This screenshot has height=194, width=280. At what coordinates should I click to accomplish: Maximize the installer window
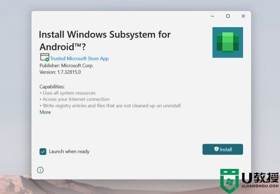click(228, 16)
